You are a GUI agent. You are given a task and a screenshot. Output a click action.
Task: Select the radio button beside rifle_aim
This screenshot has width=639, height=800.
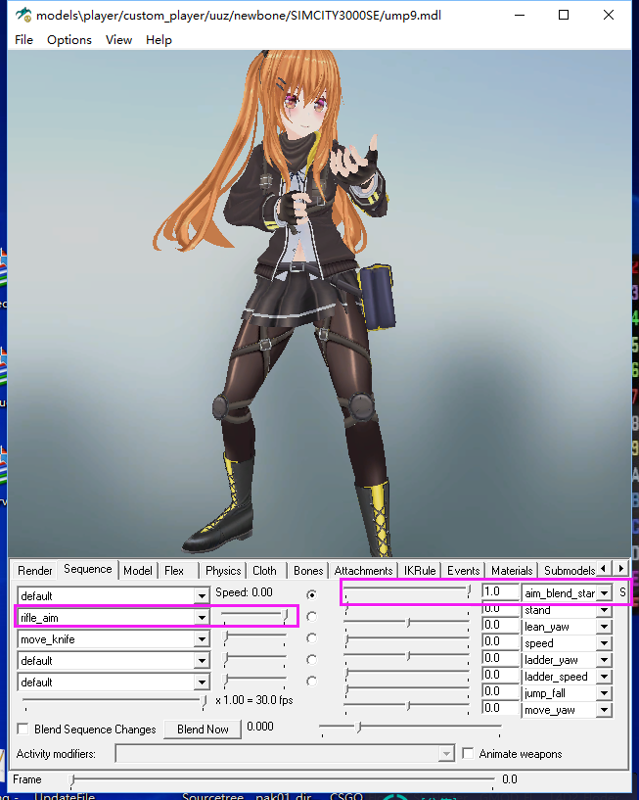(311, 616)
